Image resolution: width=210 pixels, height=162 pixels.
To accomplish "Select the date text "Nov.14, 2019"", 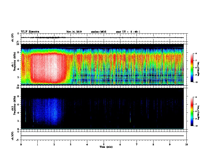I will pyautogui.click(x=74, y=32).
